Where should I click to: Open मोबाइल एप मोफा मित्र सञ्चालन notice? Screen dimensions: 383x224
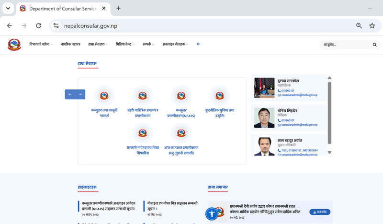click(172, 206)
